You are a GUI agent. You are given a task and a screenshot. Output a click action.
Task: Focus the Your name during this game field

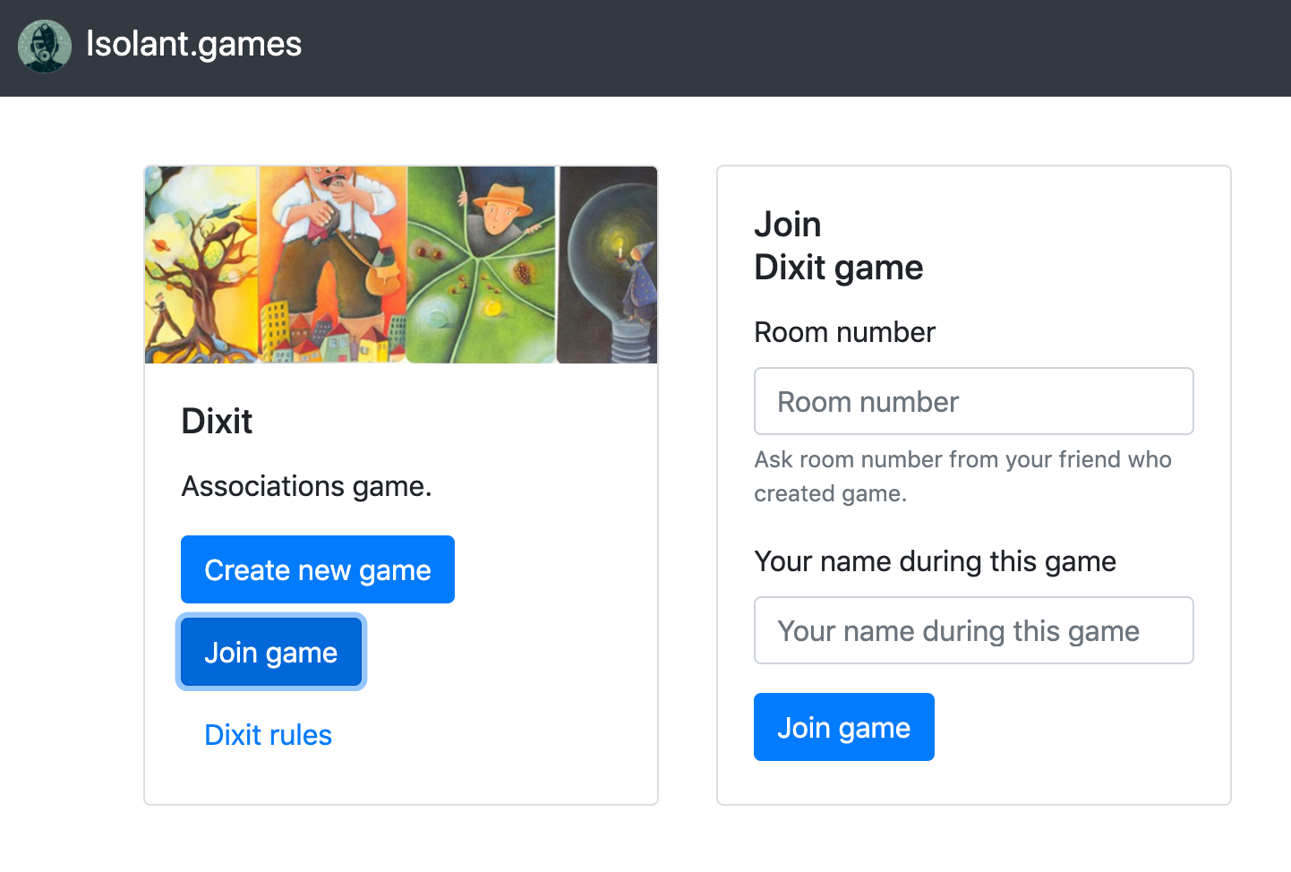(974, 630)
